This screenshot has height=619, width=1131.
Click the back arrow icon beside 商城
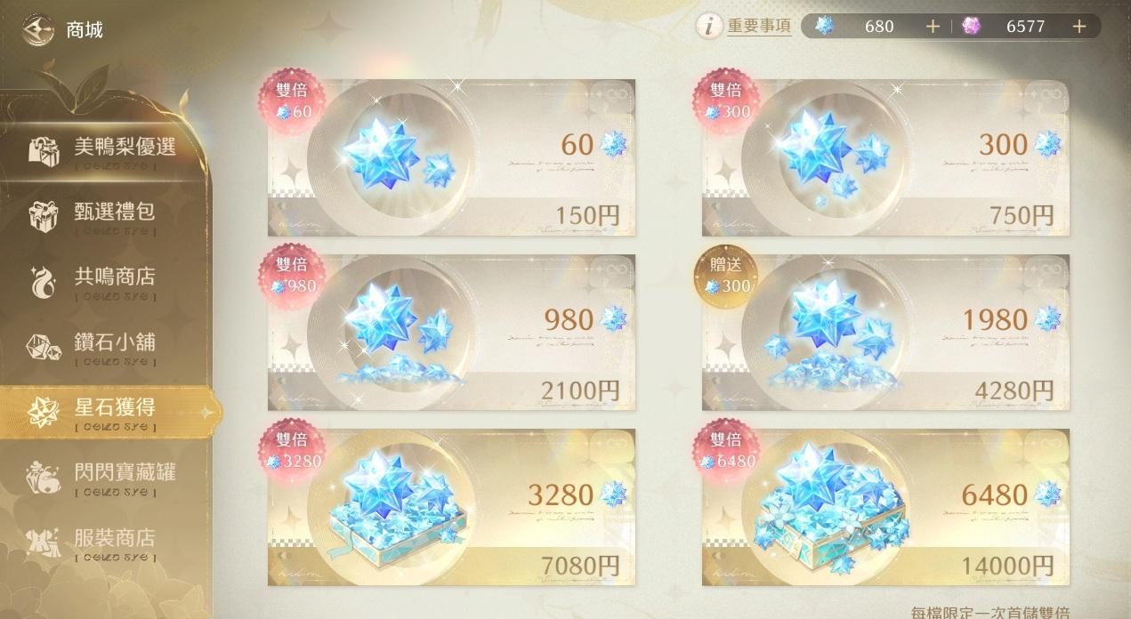(x=37, y=29)
